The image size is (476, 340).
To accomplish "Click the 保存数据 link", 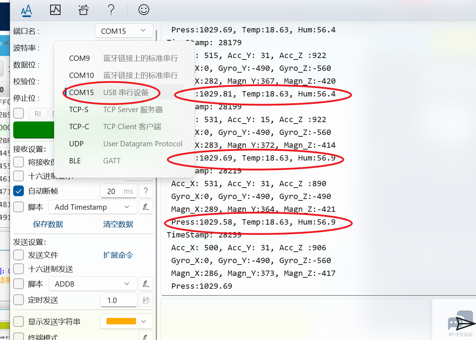I will pyautogui.click(x=48, y=224).
